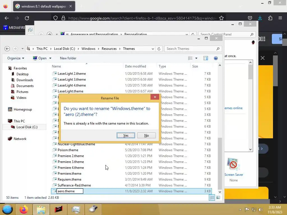
Task: Open recent locations dropdown in Explorer
Action: point(22,49)
